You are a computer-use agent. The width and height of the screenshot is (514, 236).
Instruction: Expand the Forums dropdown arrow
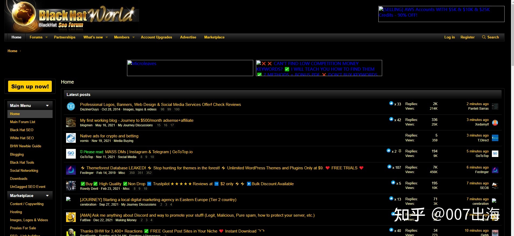click(47, 37)
